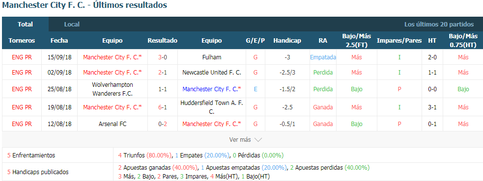
Task: Open the Arsenal FC team link
Action: (113, 124)
